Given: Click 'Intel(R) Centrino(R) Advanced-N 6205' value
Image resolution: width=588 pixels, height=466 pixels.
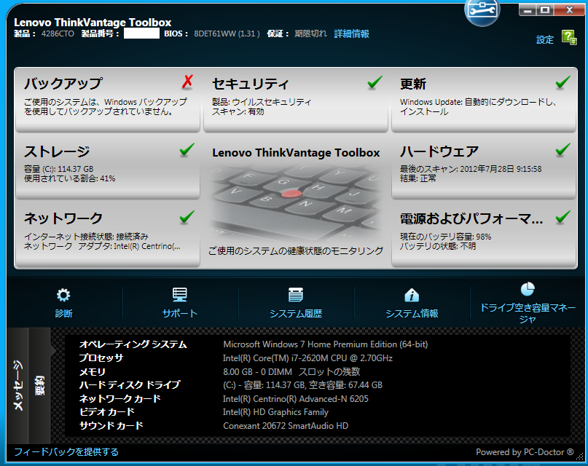Looking at the screenshot, I should [296, 398].
